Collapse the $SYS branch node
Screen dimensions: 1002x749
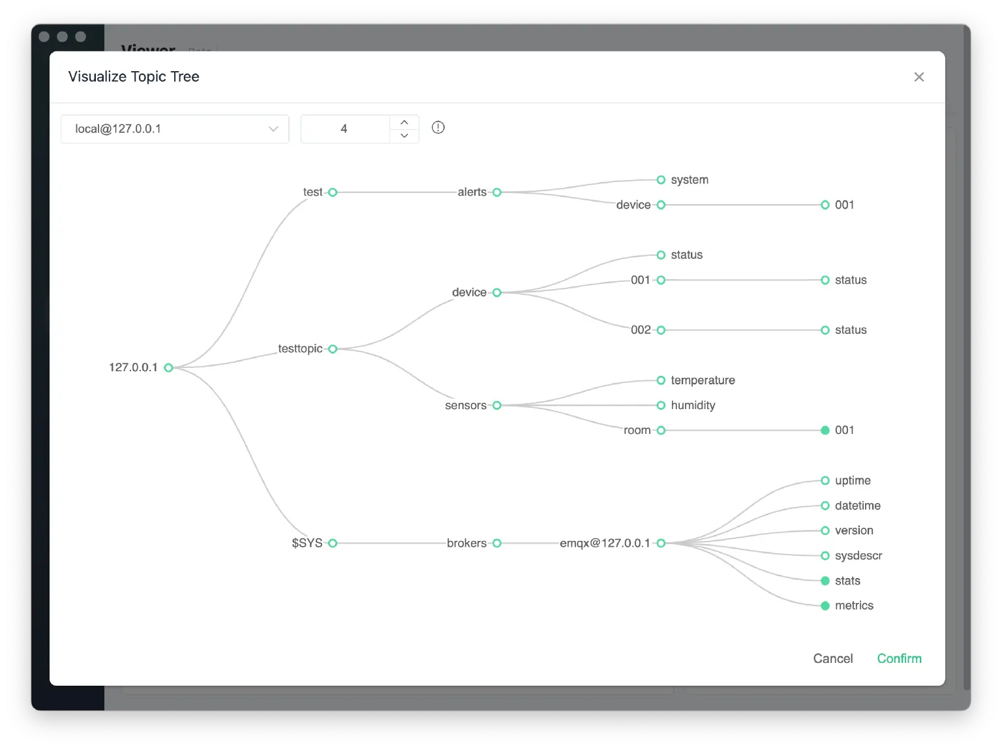pyautogui.click(x=333, y=543)
